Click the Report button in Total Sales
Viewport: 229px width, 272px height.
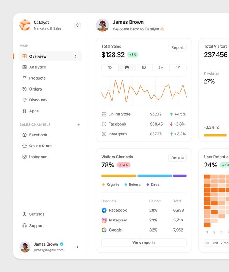coord(177,47)
